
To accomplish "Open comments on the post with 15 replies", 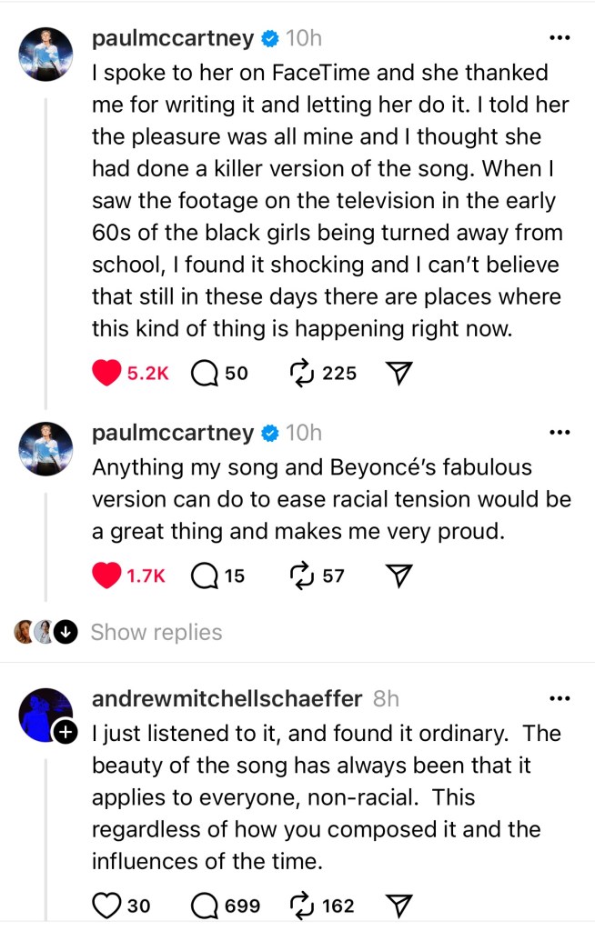I will click(205, 576).
